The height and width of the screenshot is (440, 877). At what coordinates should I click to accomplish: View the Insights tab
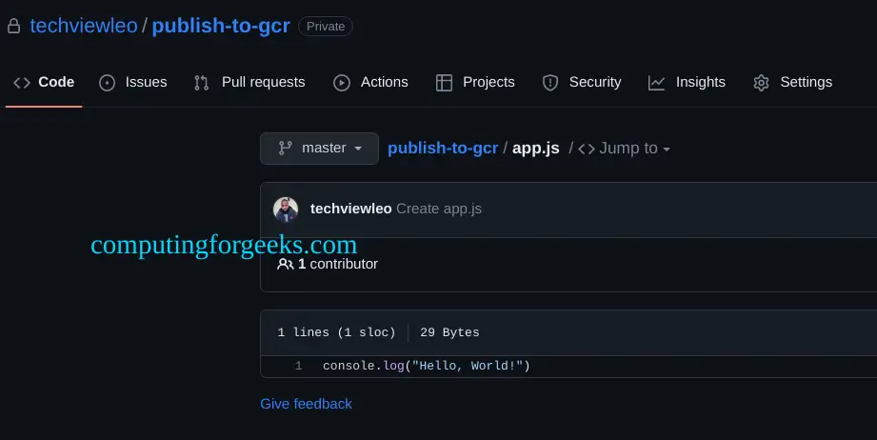[687, 82]
